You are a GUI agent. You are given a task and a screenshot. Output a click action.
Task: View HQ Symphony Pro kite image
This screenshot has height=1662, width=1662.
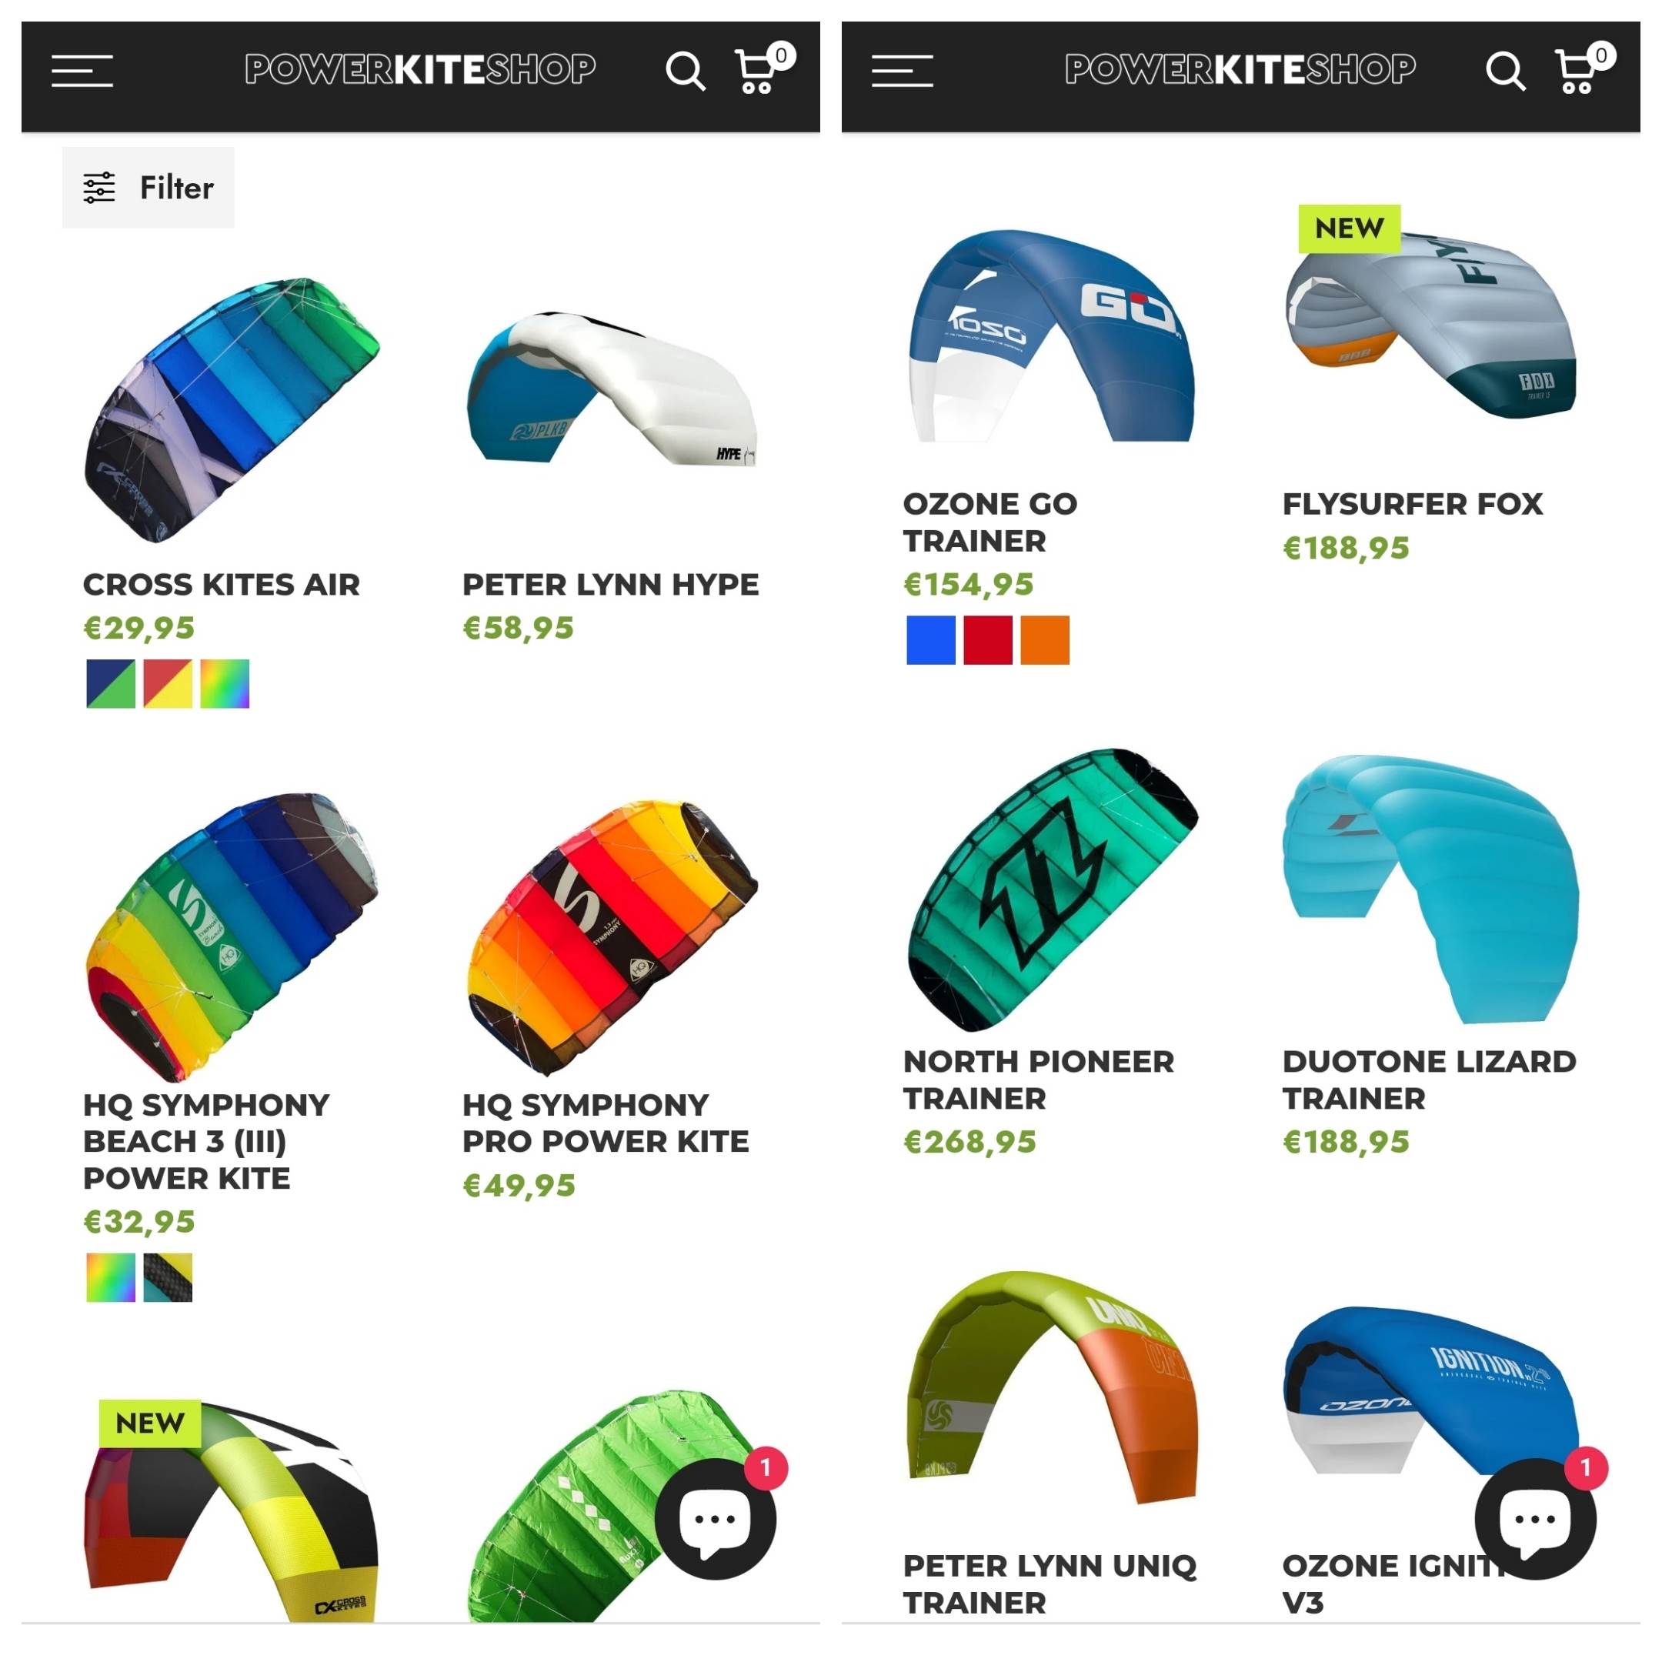(612, 938)
